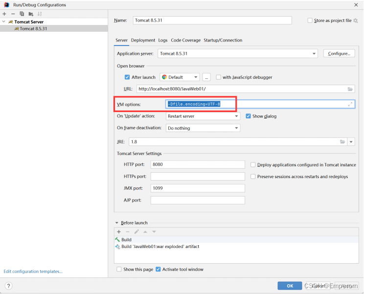Click the Tomcat icon beside Tomcat 8.5.31 entry
Viewport: 365px width, 294px height.
17,29
